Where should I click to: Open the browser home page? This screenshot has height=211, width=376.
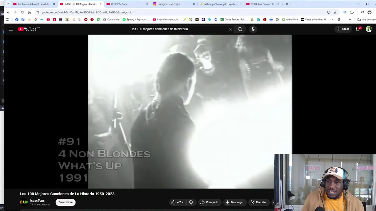29,12
